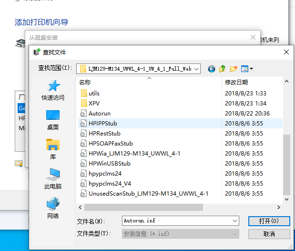Image resolution: width=295 pixels, height=251 pixels.
Task: Expand the look-in folder dropdown
Action: [196, 69]
